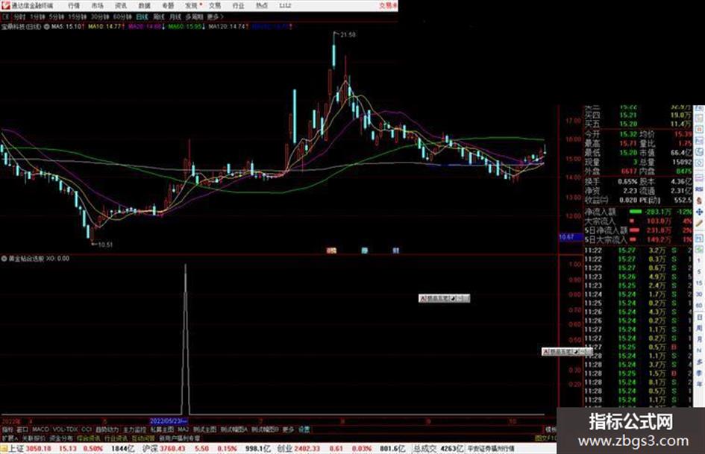The width and height of the screenshot is (705, 454).
Task: Click sidebar N period shortcut
Action: pos(699,350)
